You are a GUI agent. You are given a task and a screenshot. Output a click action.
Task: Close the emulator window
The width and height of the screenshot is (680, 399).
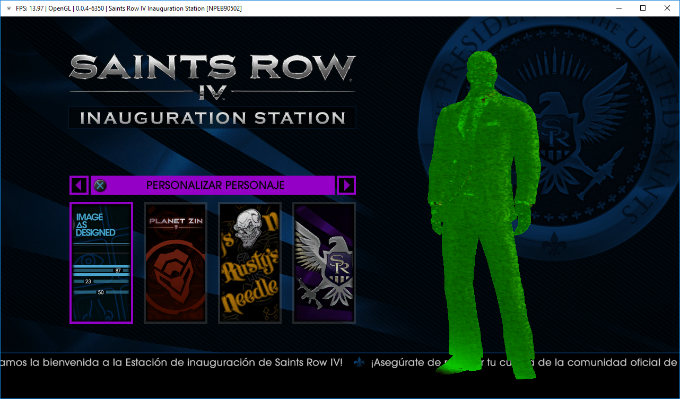coord(667,8)
